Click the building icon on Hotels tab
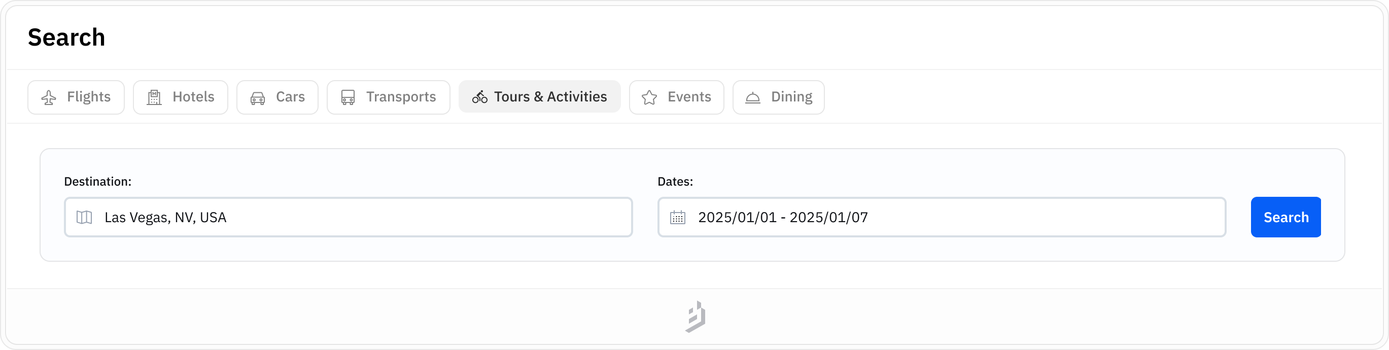This screenshot has height=350, width=1389. tap(154, 97)
